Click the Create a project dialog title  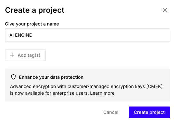tap(35, 10)
